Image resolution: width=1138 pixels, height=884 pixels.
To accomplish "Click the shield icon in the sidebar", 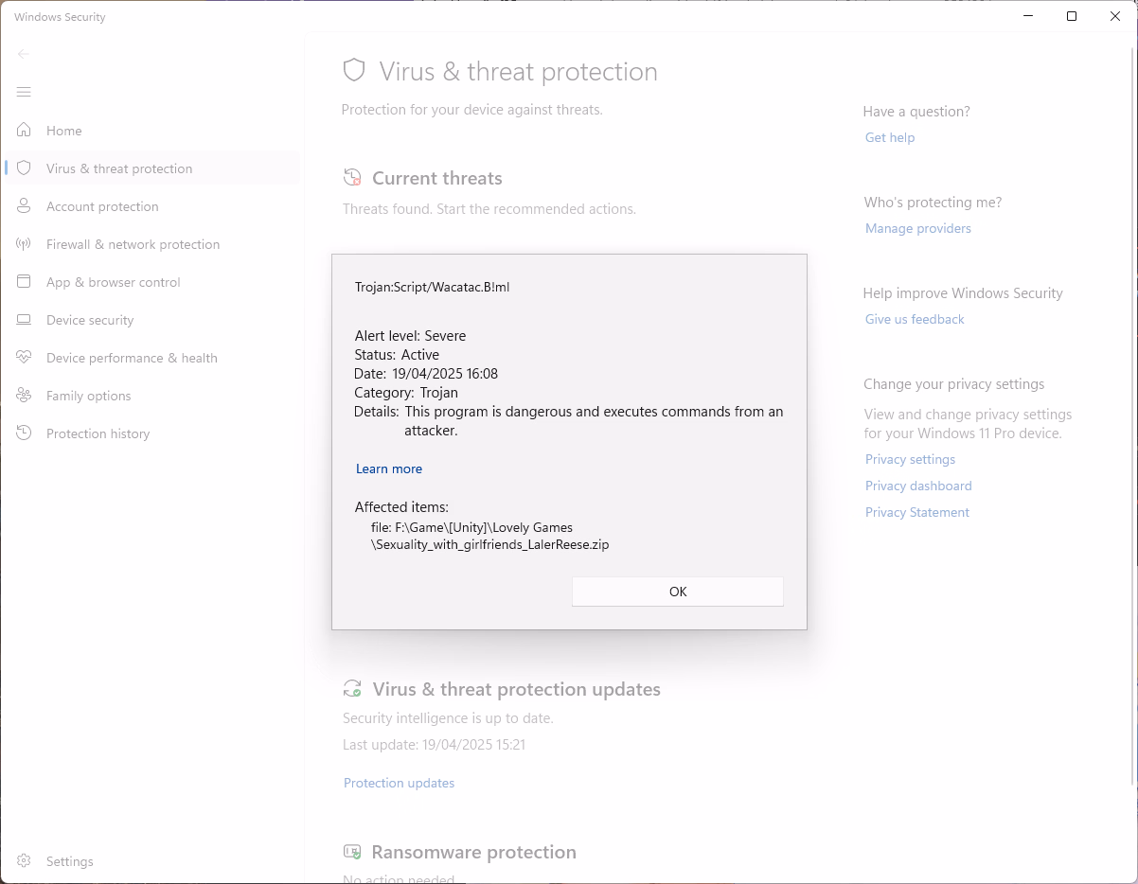I will [24, 168].
